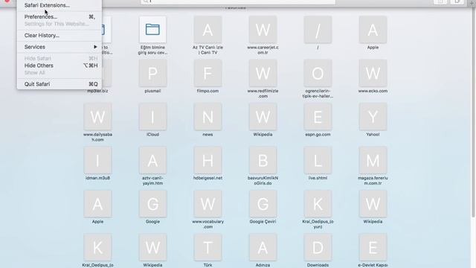Open Preferences from the Safari menu
This screenshot has height=268, width=476.
click(x=59, y=16)
